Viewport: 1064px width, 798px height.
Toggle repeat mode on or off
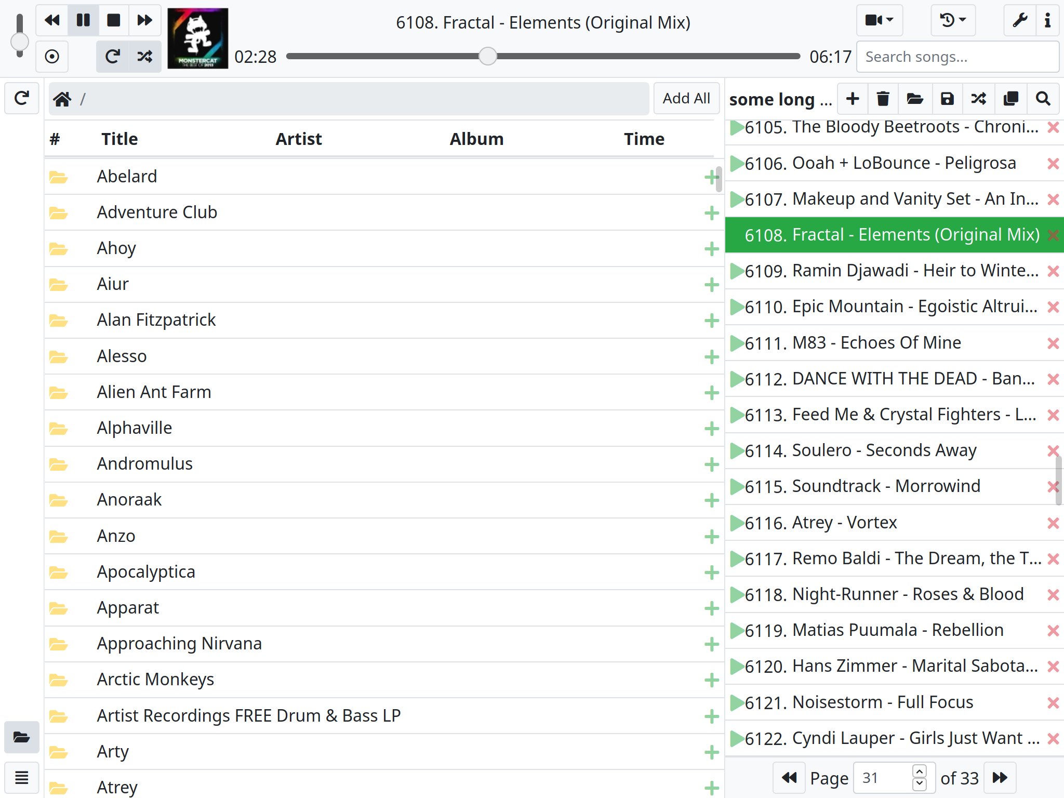pos(113,57)
